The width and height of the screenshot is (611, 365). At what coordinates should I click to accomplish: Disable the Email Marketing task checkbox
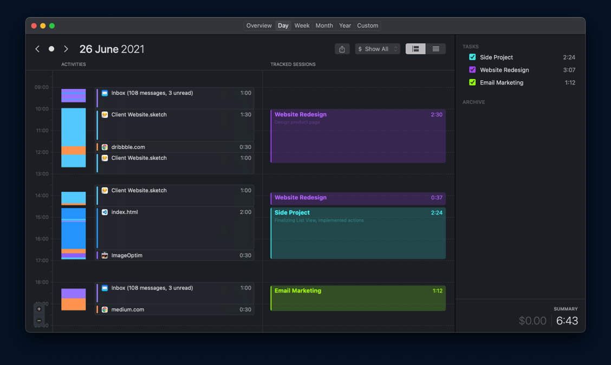point(472,82)
